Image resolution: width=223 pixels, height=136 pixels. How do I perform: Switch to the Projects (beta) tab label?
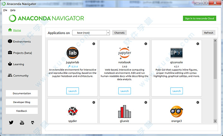click(22, 53)
